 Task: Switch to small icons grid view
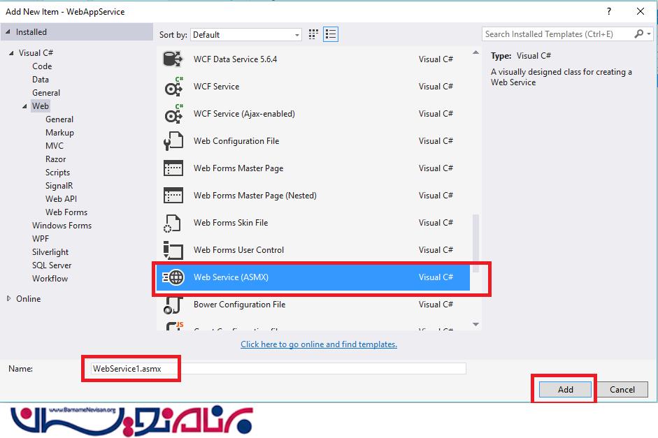(314, 34)
